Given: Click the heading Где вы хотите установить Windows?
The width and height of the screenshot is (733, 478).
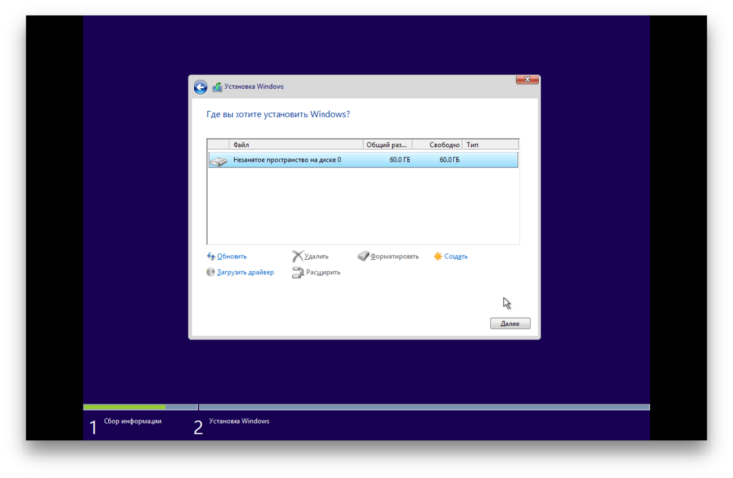Looking at the screenshot, I should coord(279,114).
